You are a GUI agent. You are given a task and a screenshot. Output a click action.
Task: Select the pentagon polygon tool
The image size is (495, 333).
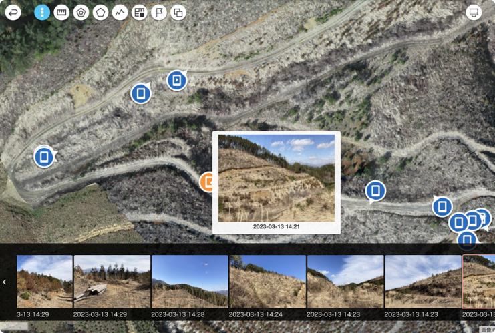coord(101,13)
